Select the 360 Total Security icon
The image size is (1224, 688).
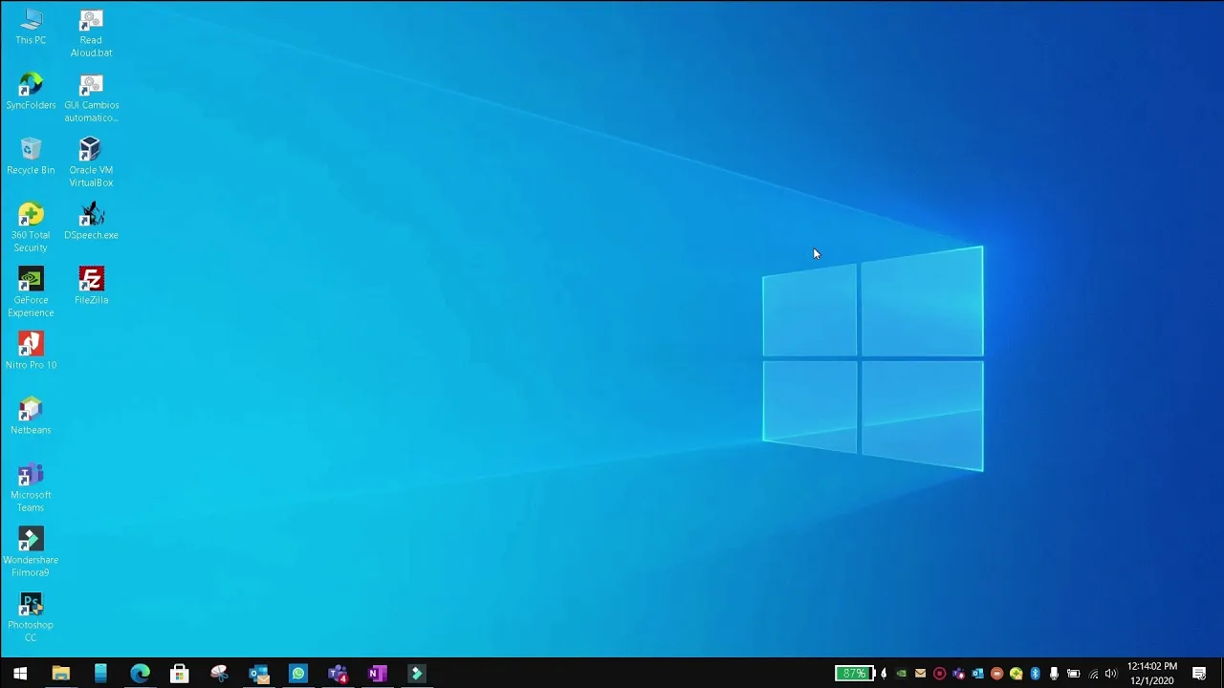coord(31,228)
